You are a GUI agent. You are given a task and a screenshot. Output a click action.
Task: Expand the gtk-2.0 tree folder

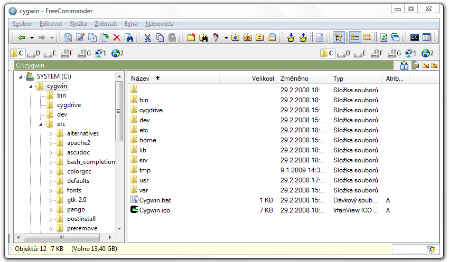[x=51, y=200]
